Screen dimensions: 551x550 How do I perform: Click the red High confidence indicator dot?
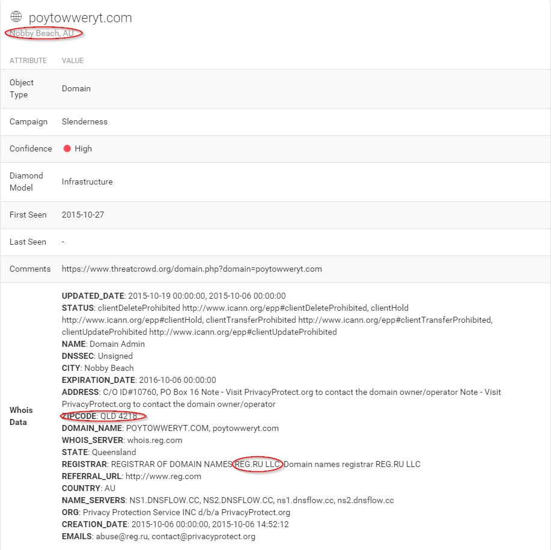[67, 148]
